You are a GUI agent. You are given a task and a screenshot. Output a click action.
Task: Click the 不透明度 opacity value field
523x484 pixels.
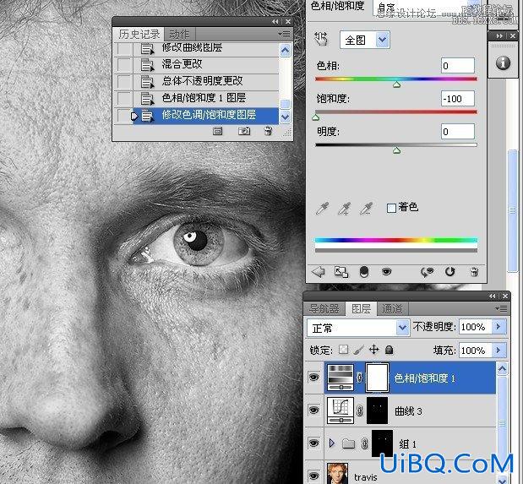coord(475,327)
